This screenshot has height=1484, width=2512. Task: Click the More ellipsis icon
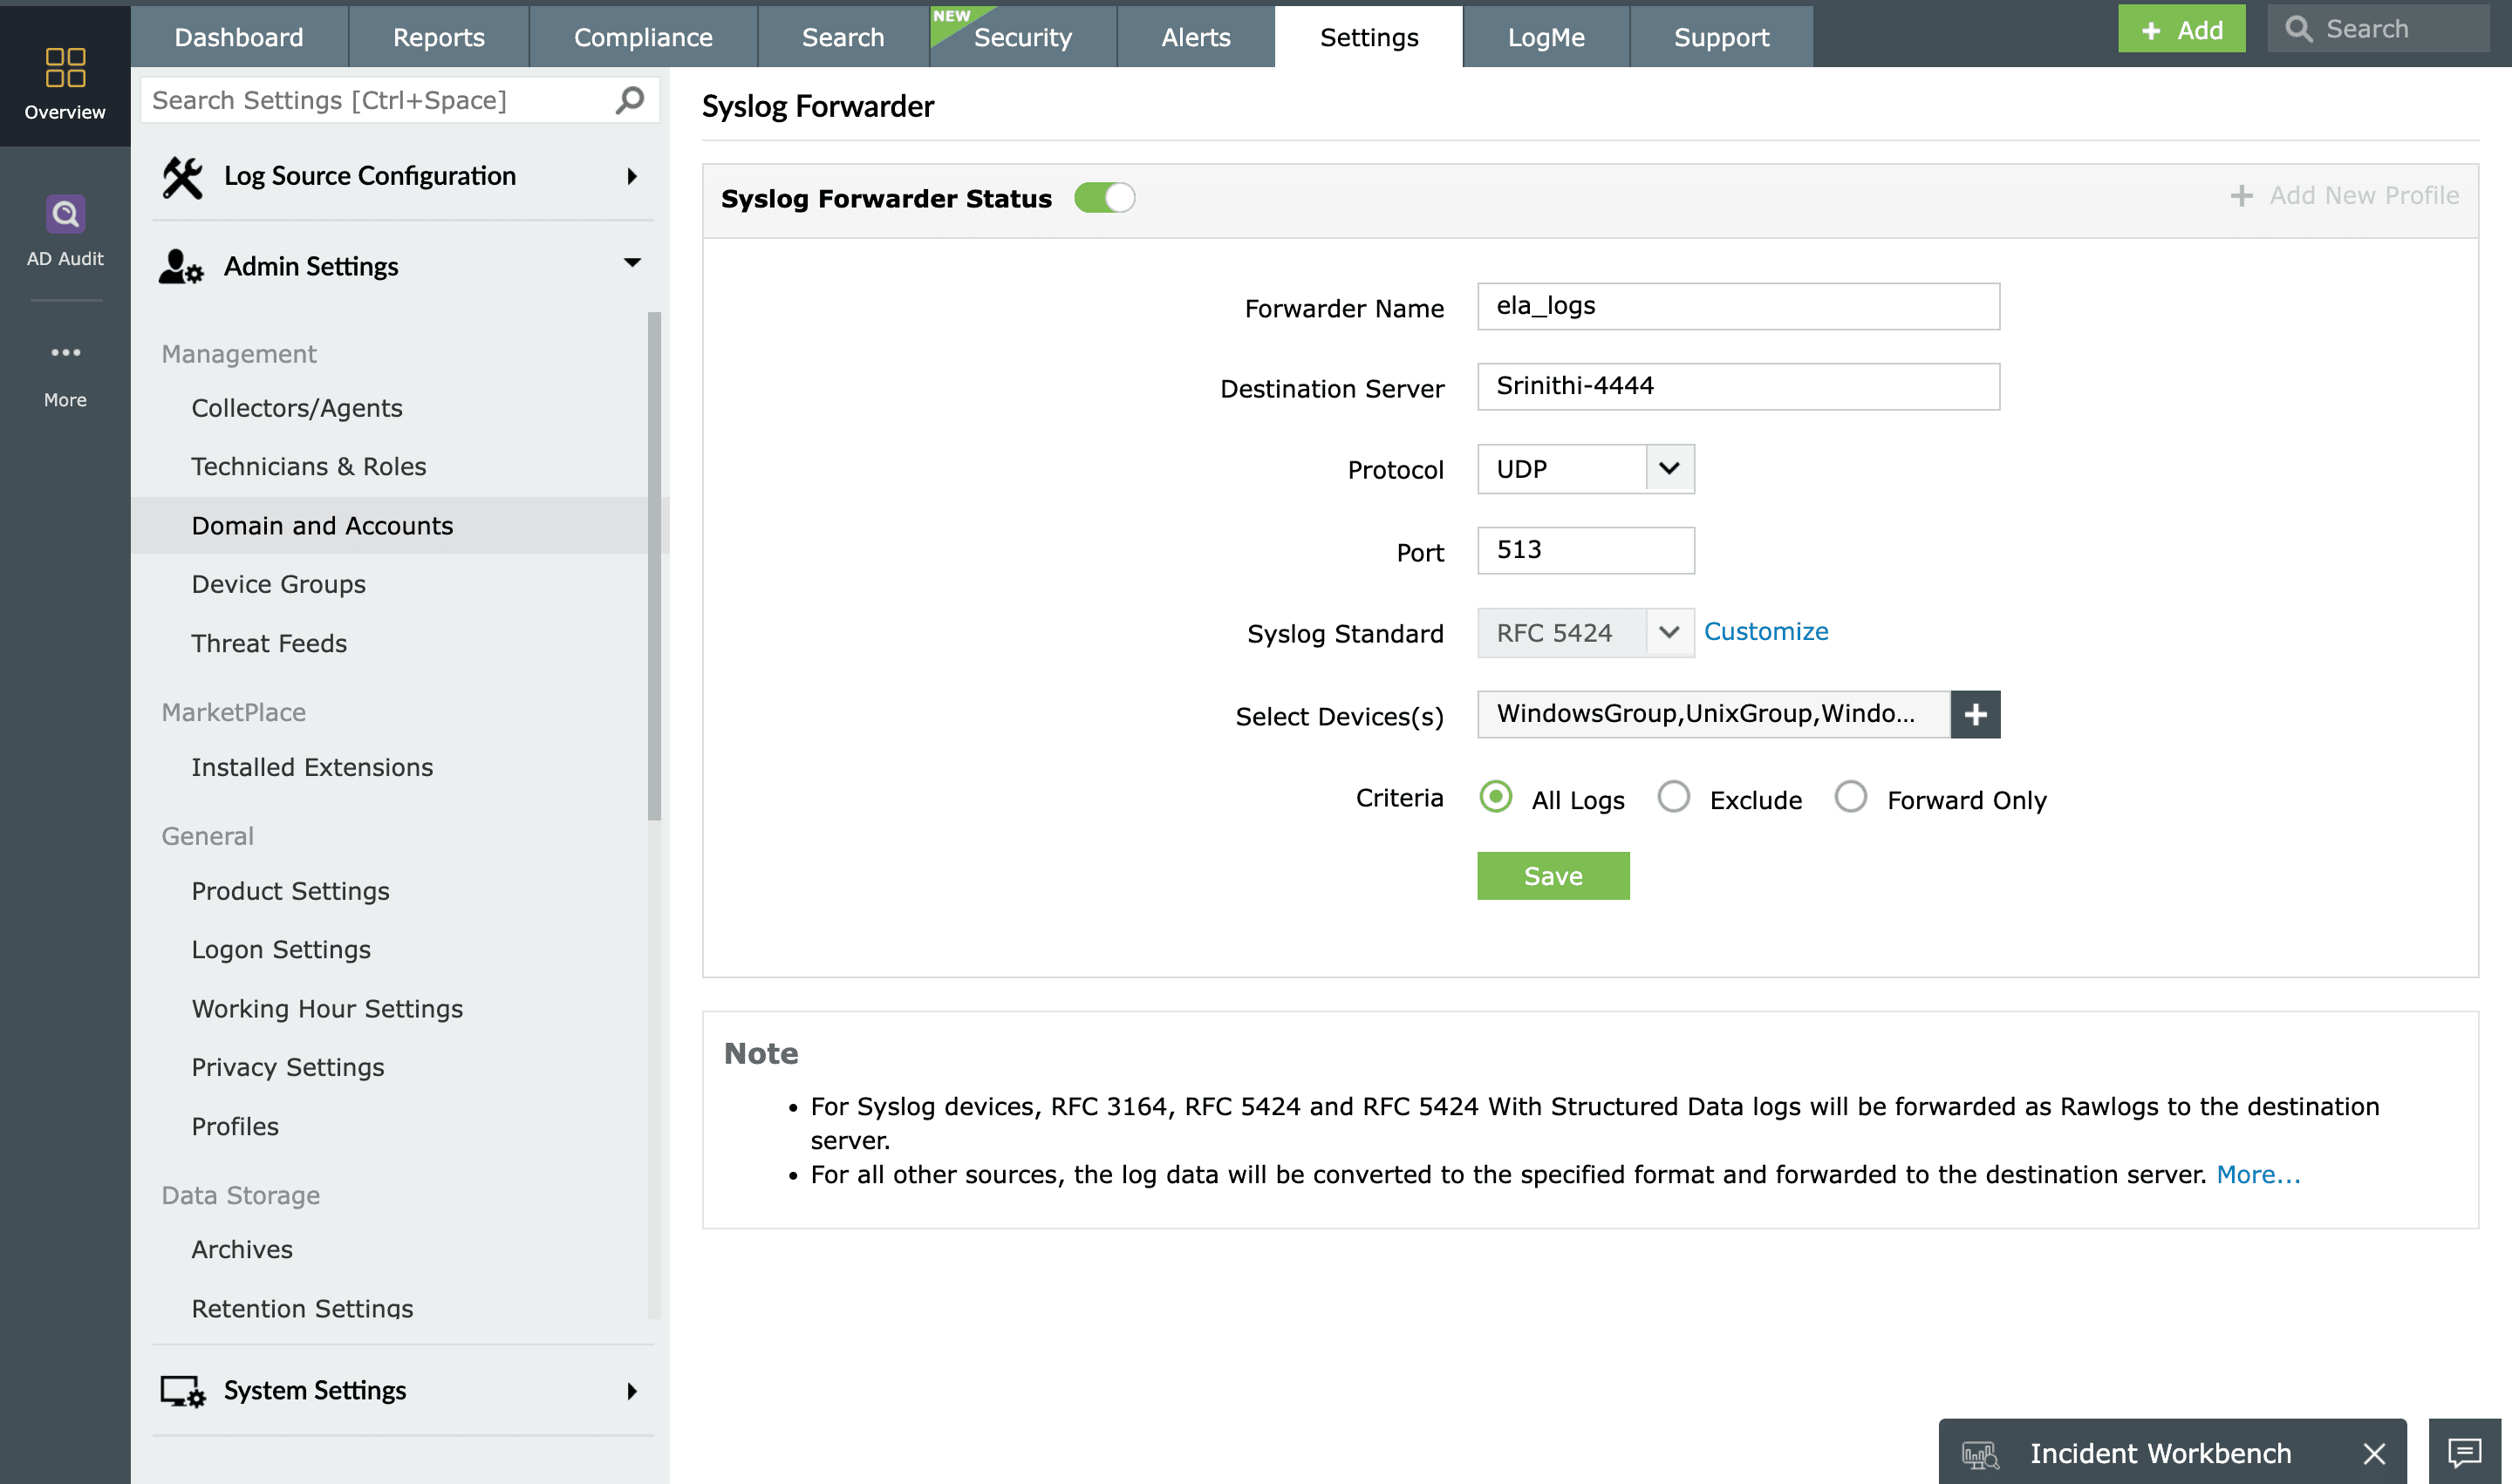tap(65, 352)
